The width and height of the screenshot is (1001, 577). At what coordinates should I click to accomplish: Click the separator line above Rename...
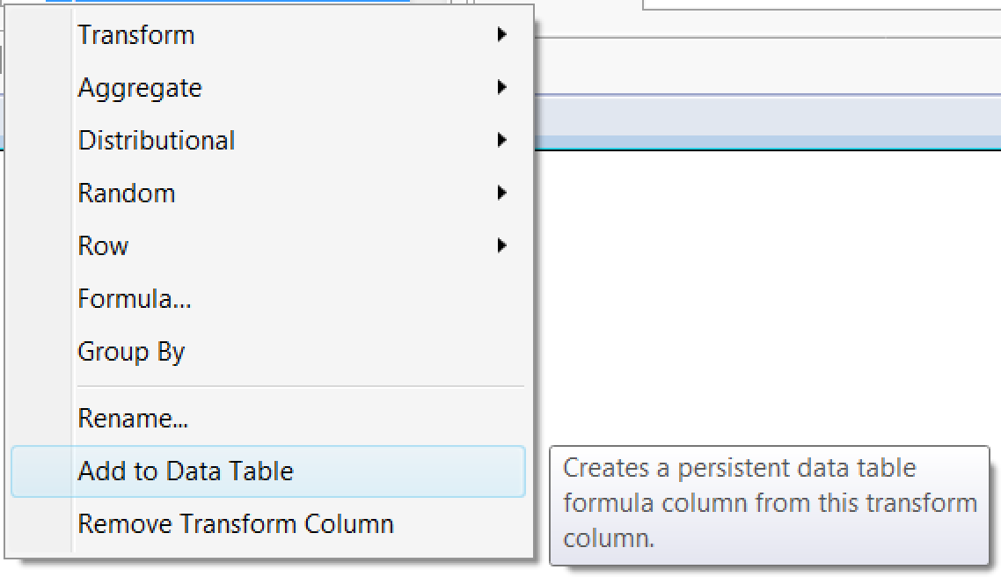(300, 386)
